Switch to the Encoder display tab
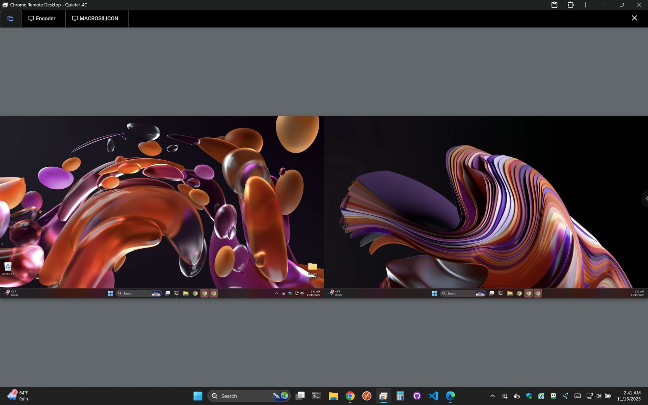Screen dimensions: 648x405 (42, 19)
